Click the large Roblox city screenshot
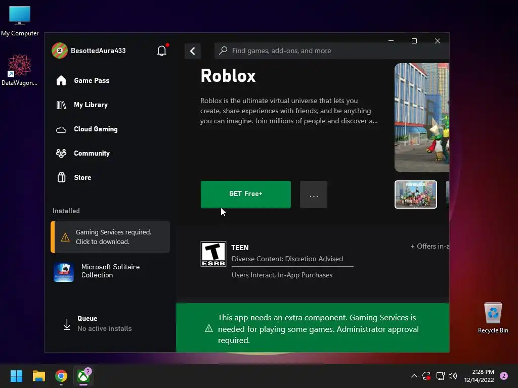 point(422,118)
